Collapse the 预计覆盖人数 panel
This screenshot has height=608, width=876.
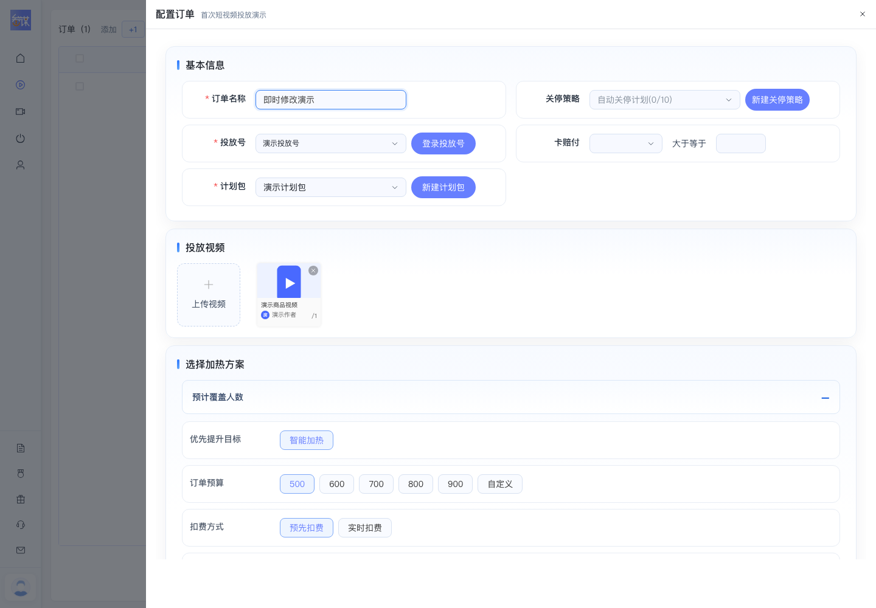point(826,398)
